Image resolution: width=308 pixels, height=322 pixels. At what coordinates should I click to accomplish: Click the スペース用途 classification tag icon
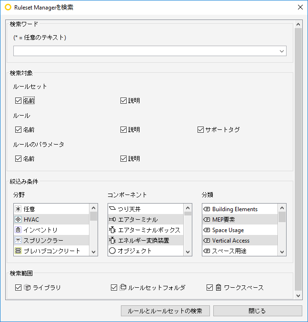click(207, 251)
